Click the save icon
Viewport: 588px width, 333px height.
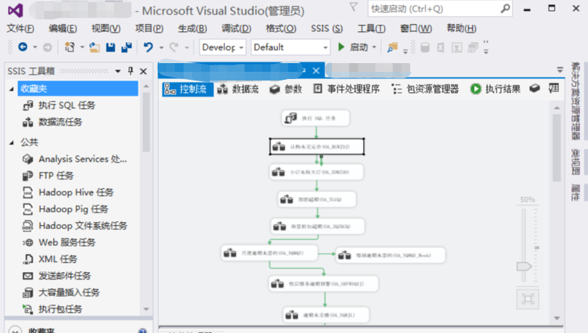pyautogui.click(x=110, y=47)
